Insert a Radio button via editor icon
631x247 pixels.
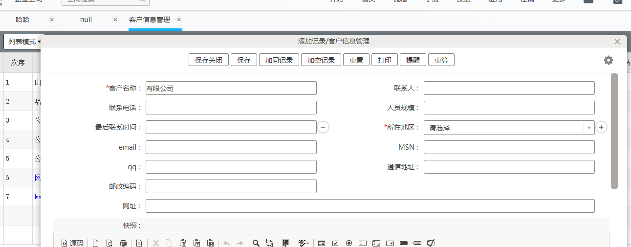click(x=349, y=243)
